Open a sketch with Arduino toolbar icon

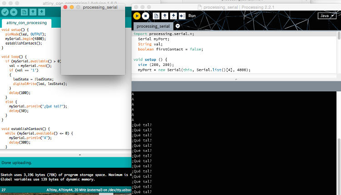[x=33, y=12]
